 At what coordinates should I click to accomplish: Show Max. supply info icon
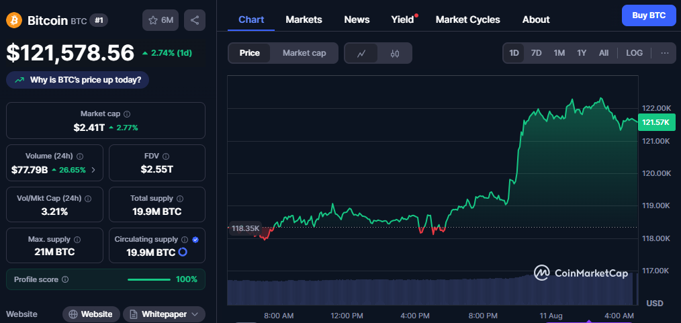(x=77, y=240)
